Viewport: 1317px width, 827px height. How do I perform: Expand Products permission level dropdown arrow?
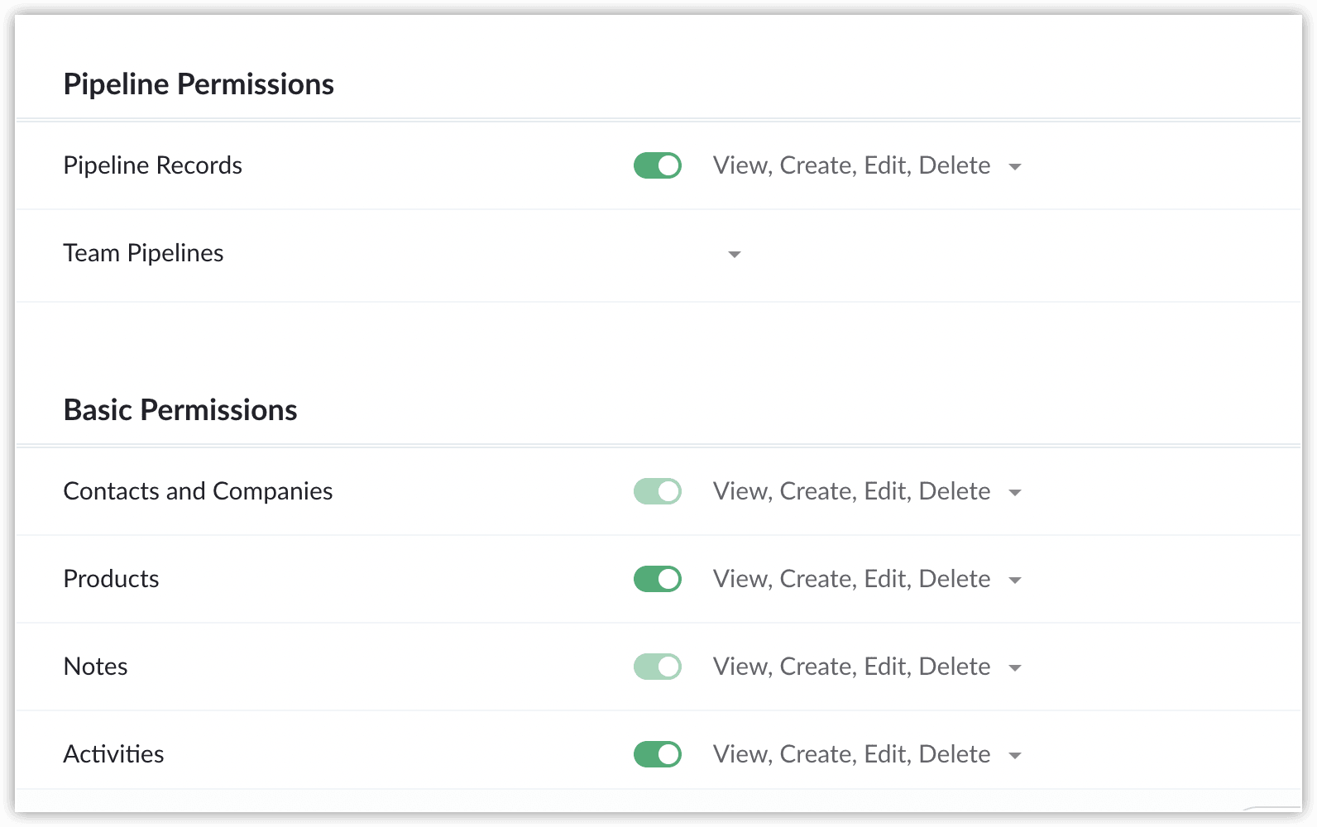tap(1015, 581)
